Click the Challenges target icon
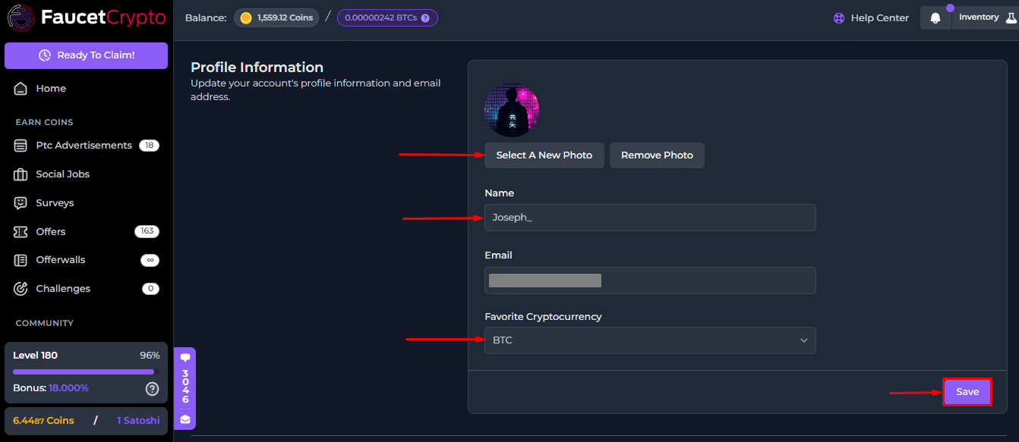 tap(21, 289)
